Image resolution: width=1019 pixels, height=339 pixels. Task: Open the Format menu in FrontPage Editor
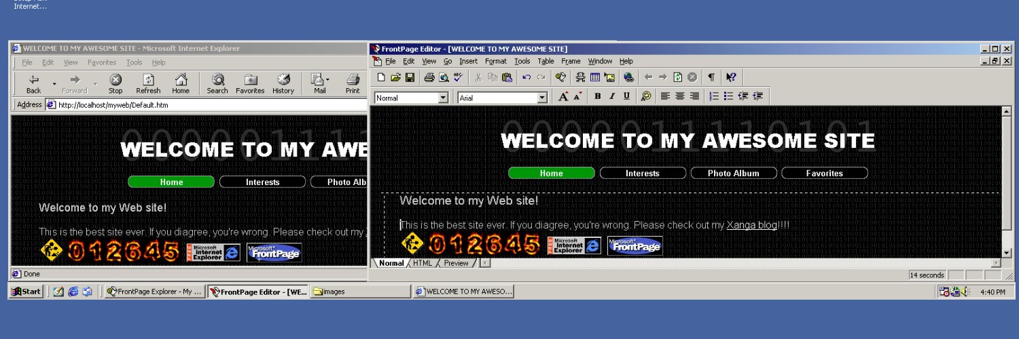click(496, 61)
